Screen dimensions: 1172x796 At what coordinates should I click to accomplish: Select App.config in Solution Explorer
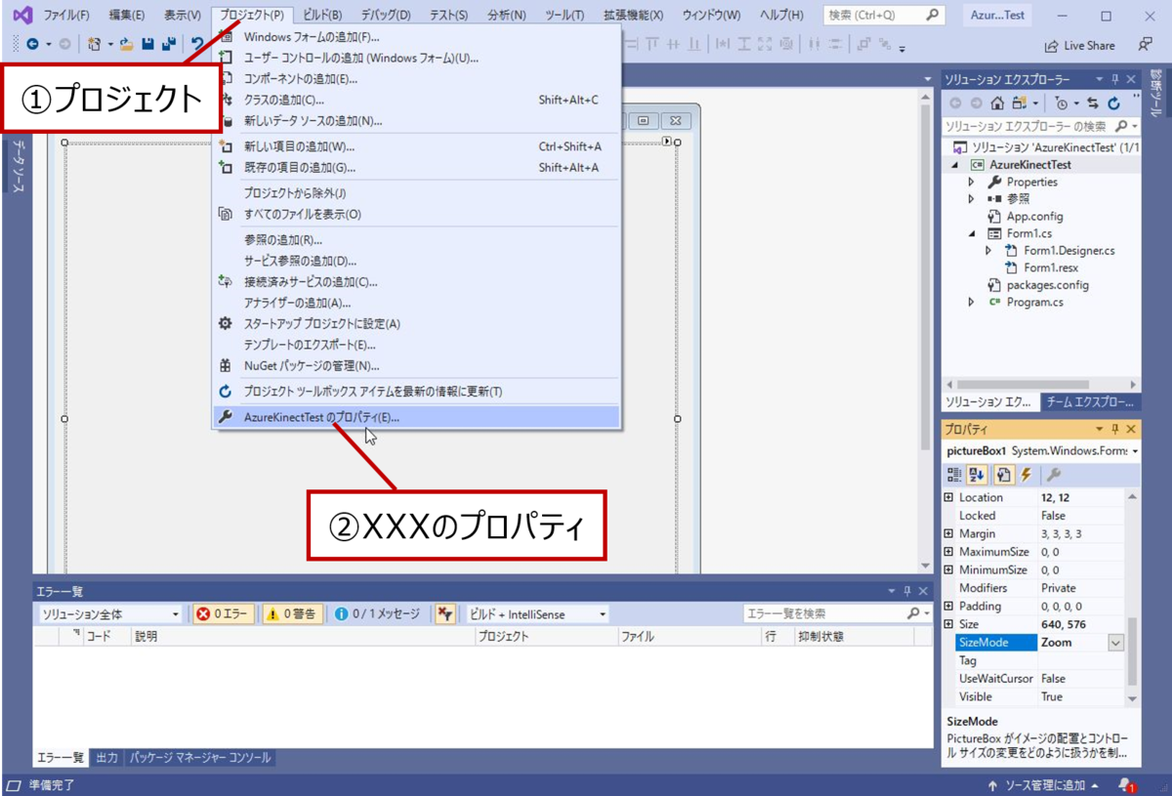(x=1034, y=216)
